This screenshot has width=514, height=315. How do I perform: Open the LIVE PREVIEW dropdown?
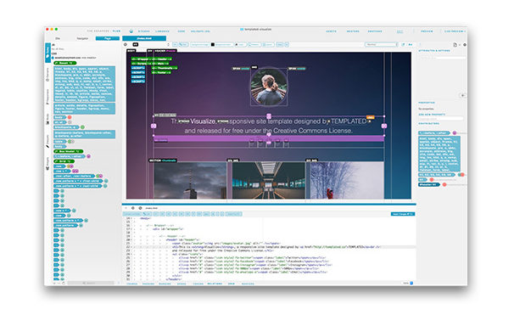point(455,31)
